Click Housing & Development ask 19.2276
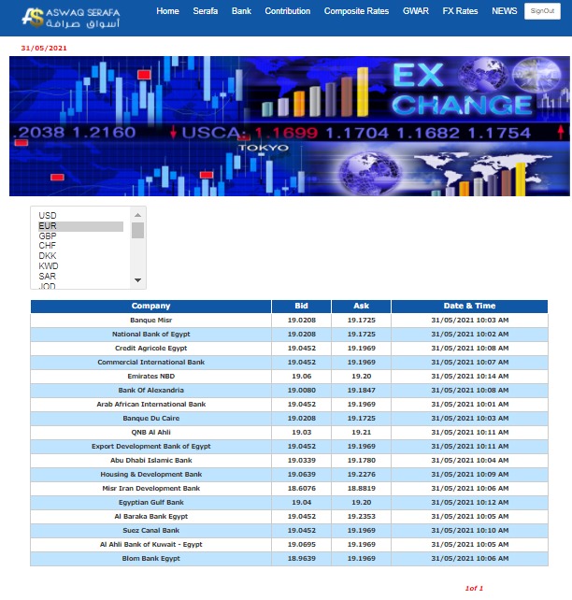 coord(361,475)
